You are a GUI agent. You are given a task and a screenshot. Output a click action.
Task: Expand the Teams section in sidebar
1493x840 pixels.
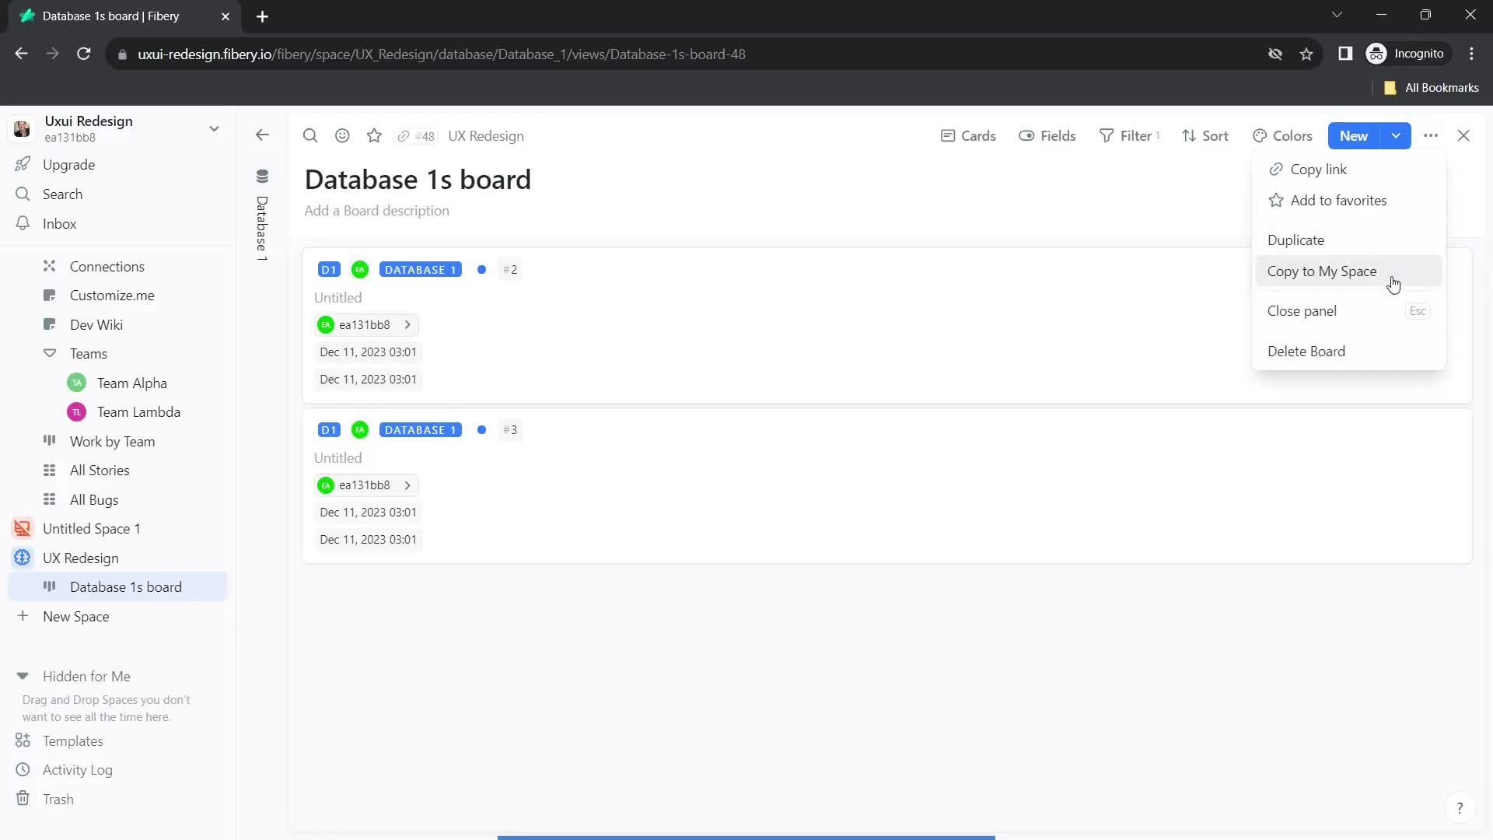[x=49, y=354]
